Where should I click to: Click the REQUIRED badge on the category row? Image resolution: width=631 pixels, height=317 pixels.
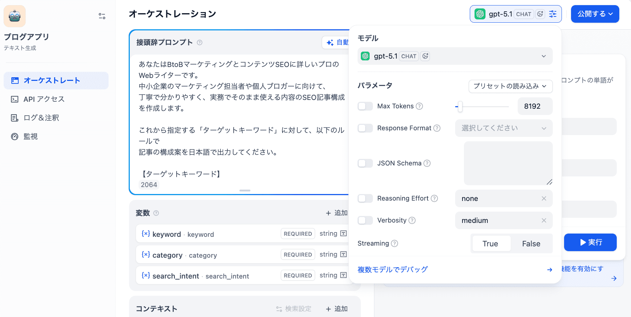[298, 254]
